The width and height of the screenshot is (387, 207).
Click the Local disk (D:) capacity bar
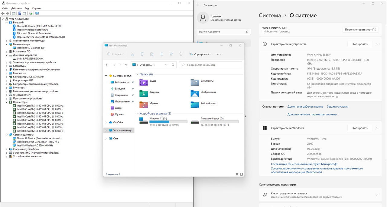click(x=220, y=122)
